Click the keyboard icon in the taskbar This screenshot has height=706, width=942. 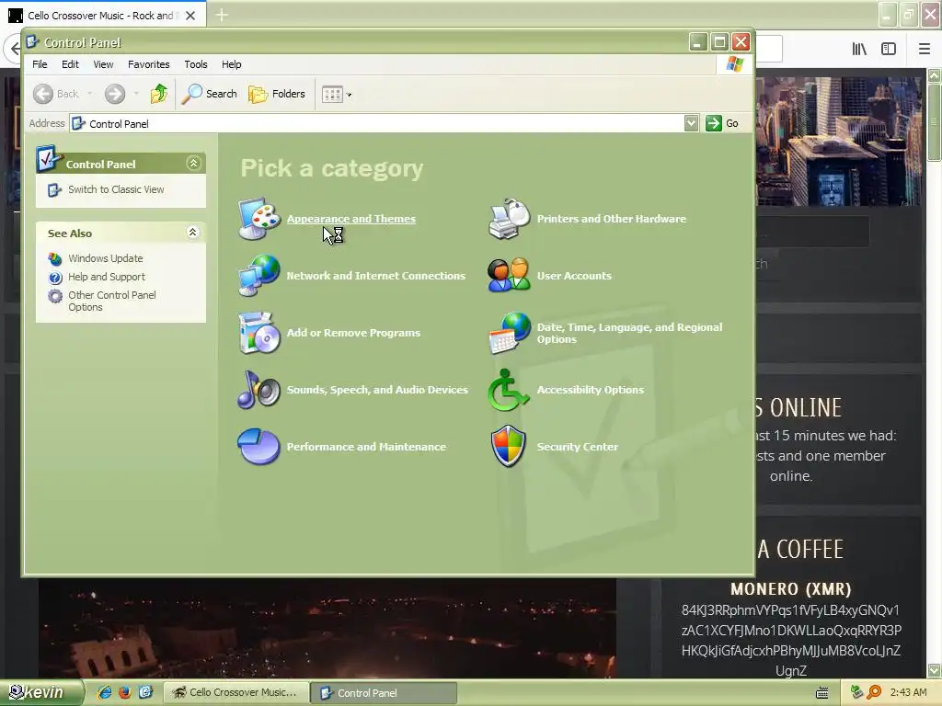822,693
